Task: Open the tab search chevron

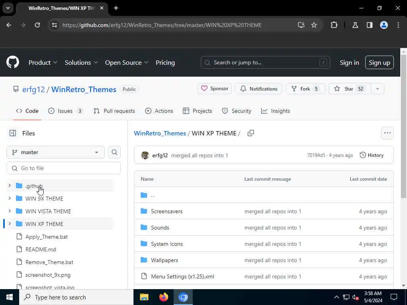Action: tap(8, 8)
